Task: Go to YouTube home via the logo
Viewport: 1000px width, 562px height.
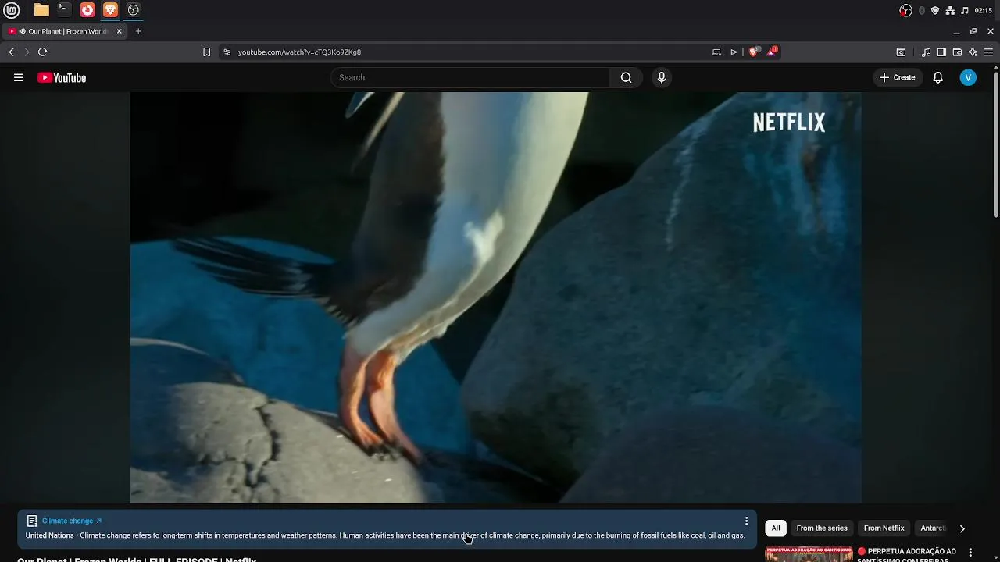Action: pyautogui.click(x=62, y=77)
